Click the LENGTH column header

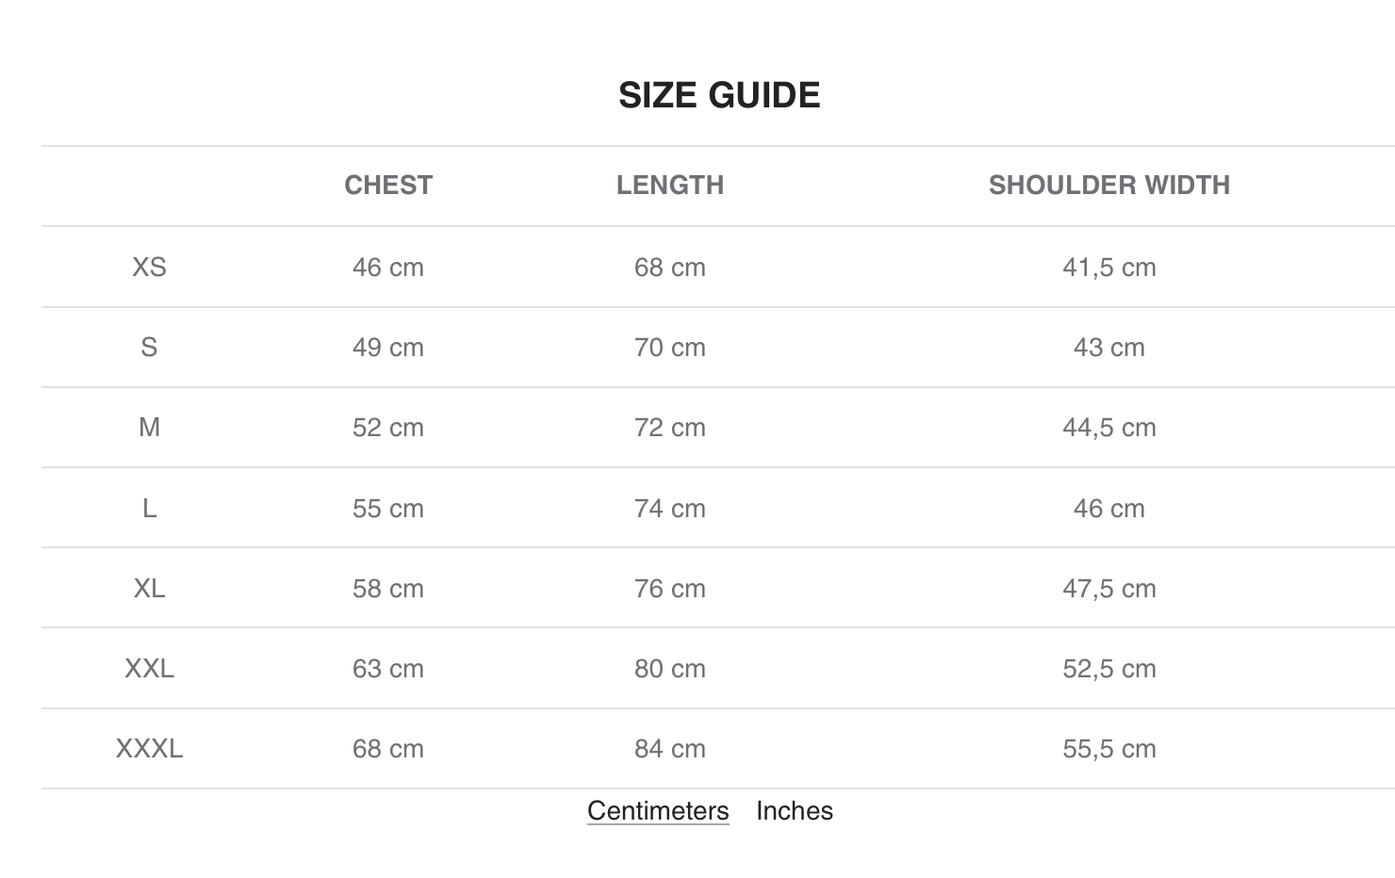pyautogui.click(x=670, y=185)
